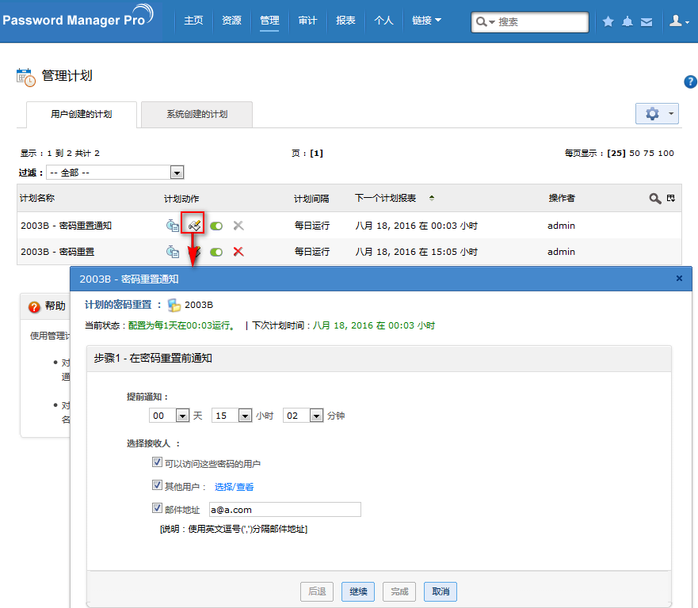Viewport: 698px width, 608px height.
Task: Uncheck 可以访问这些密码的用户 checkbox
Action: [x=157, y=462]
